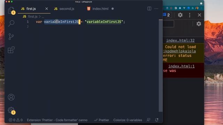Viewport: 223px width, 125px height.
Task: Close the DevTools panel
Action: click(x=199, y=15)
